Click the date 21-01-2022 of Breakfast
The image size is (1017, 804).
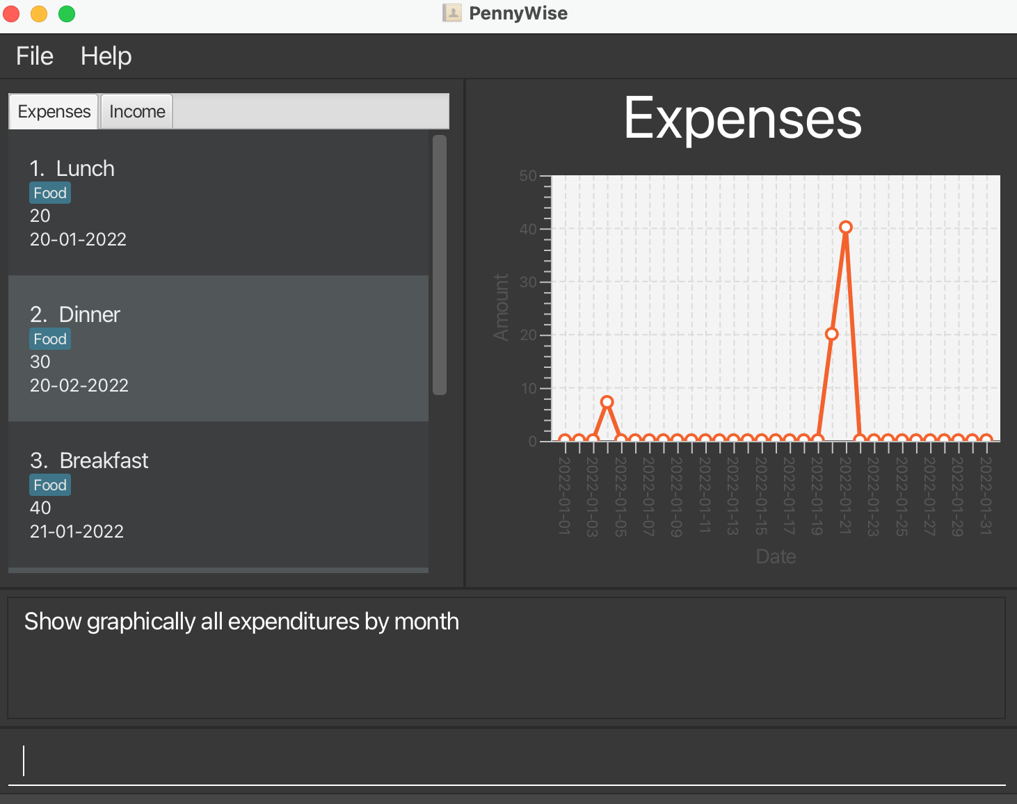[77, 531]
